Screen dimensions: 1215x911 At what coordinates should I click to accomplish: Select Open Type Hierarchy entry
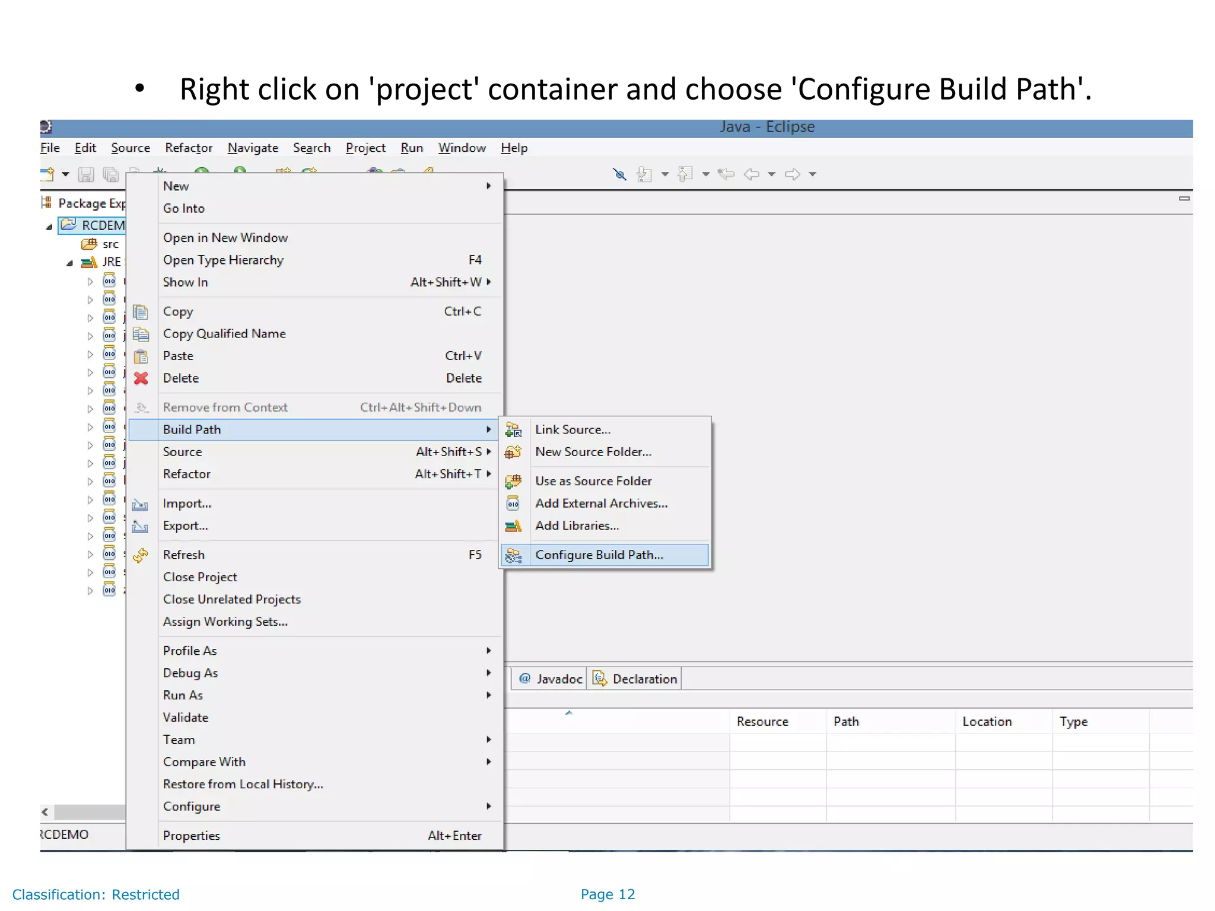pos(313,260)
